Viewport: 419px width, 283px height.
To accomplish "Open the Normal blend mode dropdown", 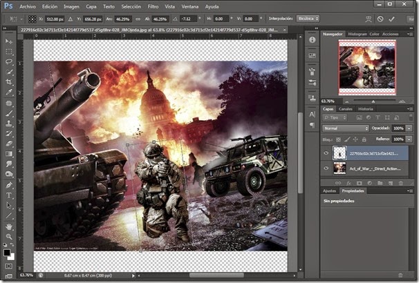I will [x=345, y=128].
